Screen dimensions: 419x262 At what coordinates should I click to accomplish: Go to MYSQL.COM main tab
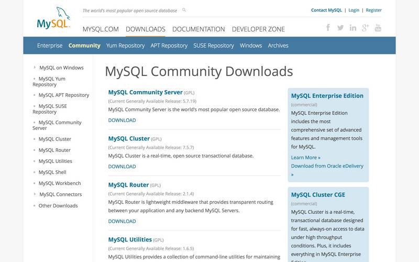pos(101,29)
